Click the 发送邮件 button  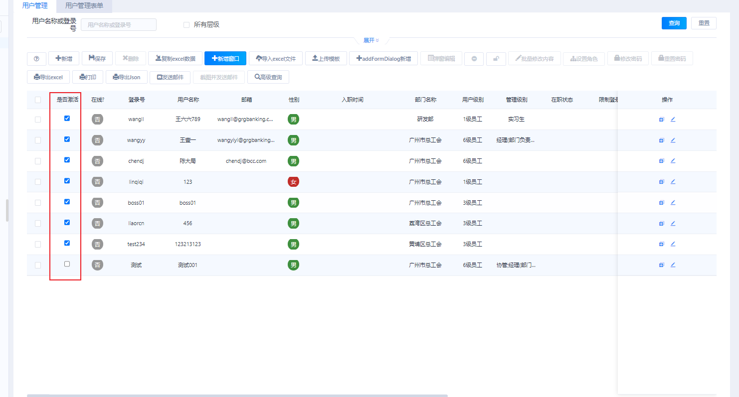pyautogui.click(x=170, y=77)
